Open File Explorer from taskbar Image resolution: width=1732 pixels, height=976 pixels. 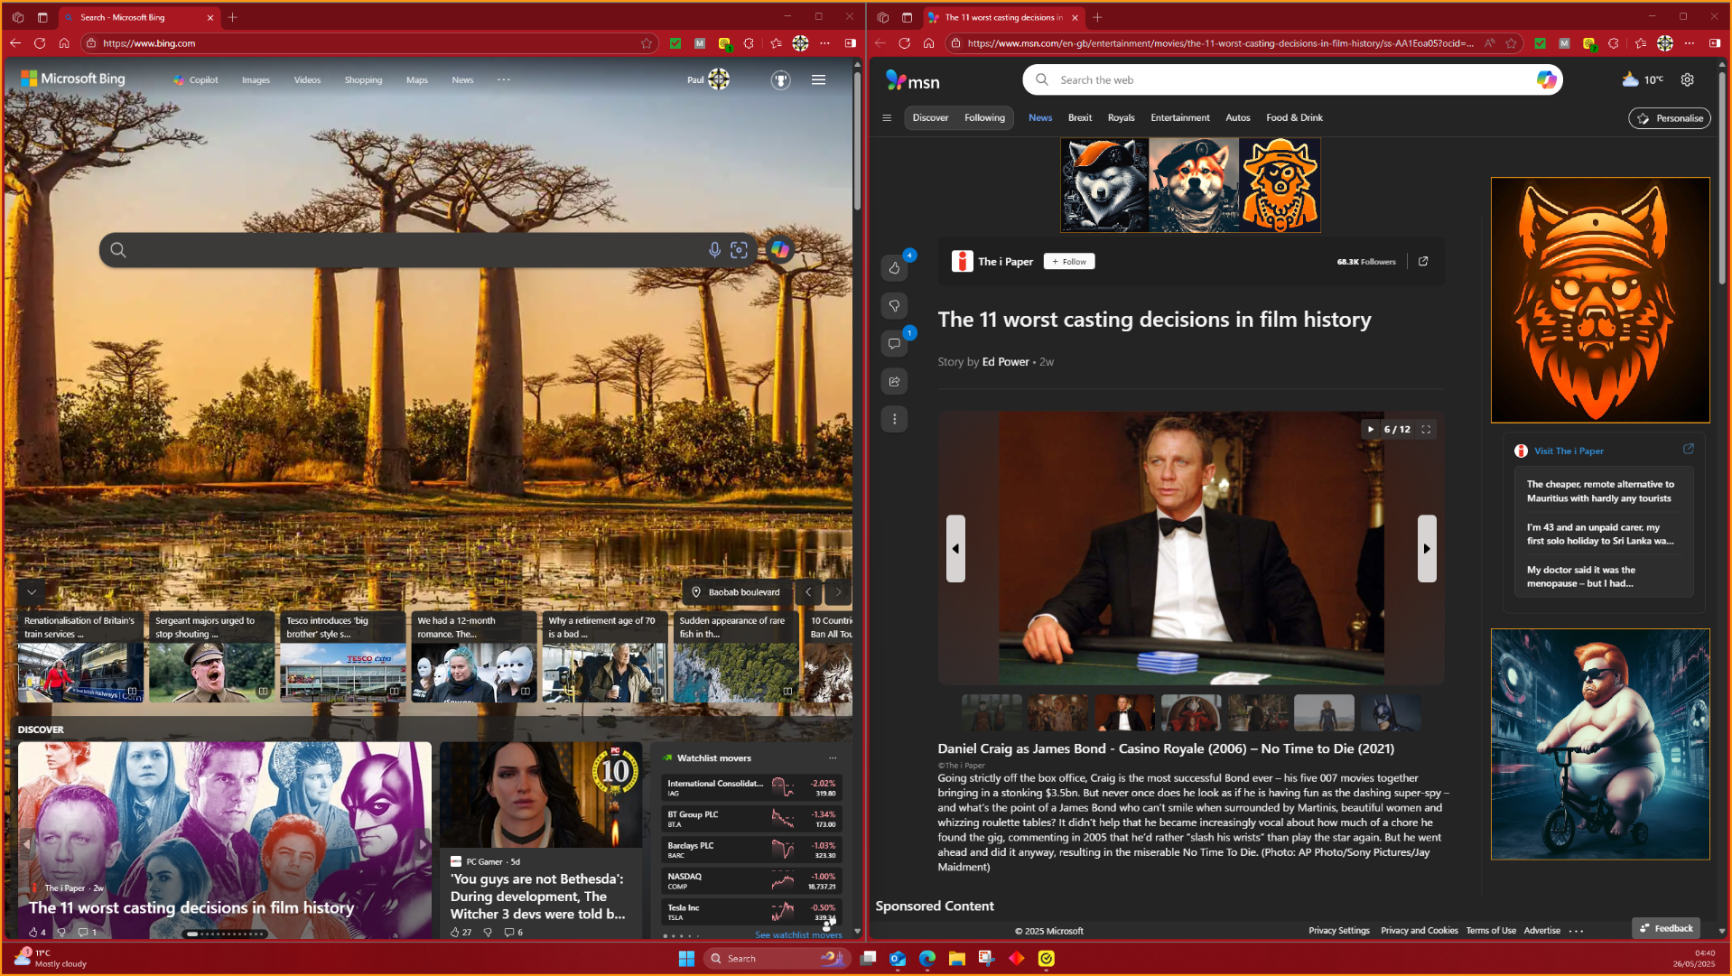[x=957, y=959]
